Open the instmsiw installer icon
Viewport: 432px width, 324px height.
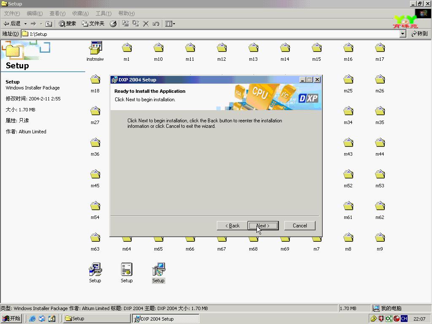pyautogui.click(x=95, y=51)
